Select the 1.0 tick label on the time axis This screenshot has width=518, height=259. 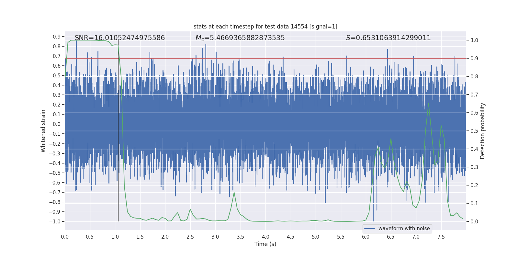coord(115,237)
